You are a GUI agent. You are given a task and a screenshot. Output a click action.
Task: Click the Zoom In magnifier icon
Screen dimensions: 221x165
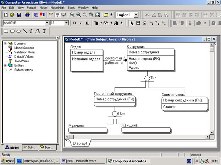point(78,15)
